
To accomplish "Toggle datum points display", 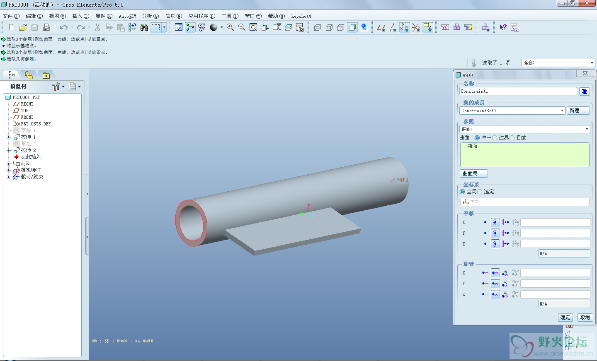I will 405,27.
